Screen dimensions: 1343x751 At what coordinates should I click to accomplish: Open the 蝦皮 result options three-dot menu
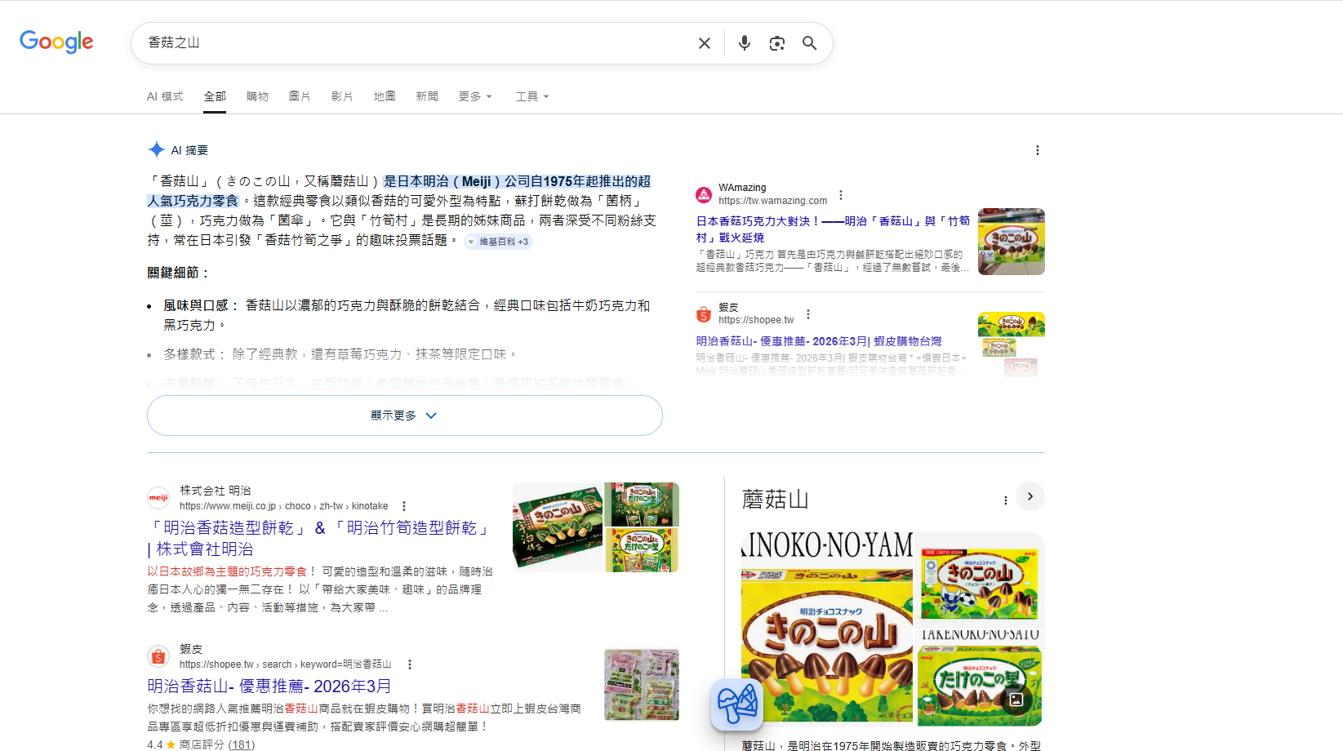(x=807, y=313)
